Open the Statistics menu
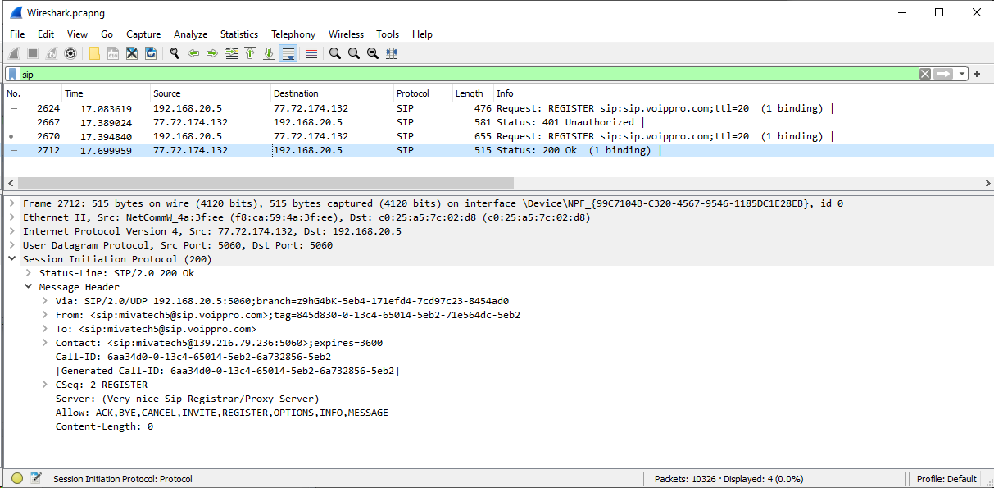The height and width of the screenshot is (488, 994). [x=238, y=34]
